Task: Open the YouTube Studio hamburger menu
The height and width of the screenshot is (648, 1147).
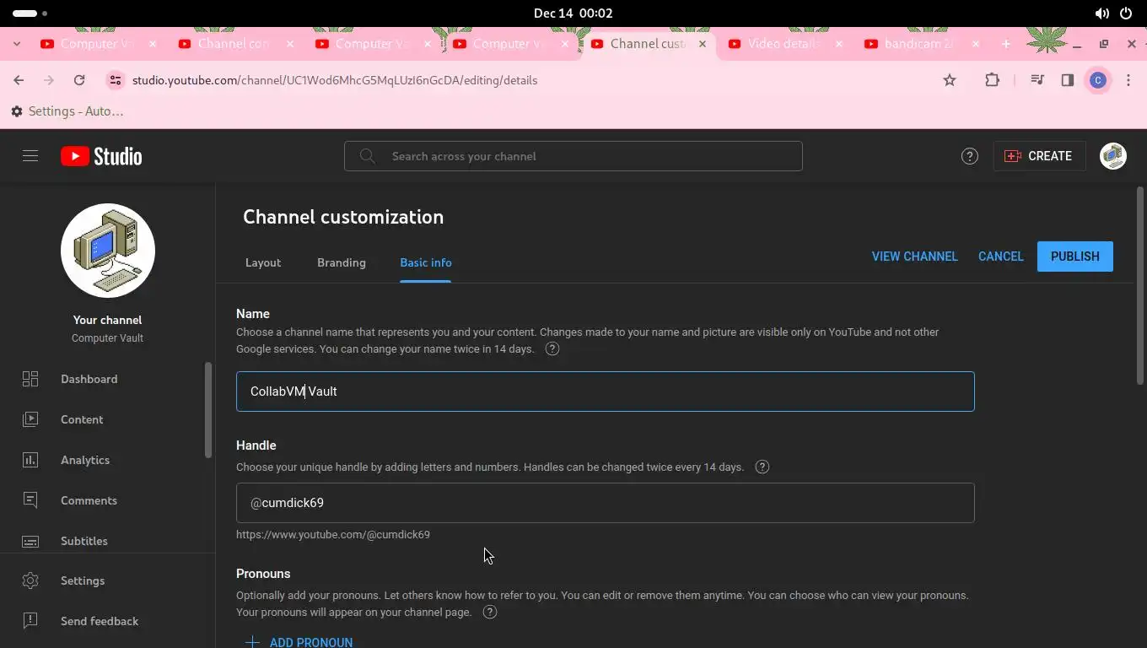Action: pyautogui.click(x=30, y=156)
